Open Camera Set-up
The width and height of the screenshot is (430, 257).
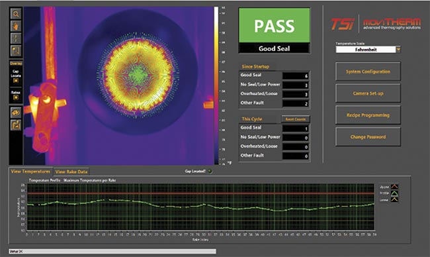pyautogui.click(x=368, y=93)
